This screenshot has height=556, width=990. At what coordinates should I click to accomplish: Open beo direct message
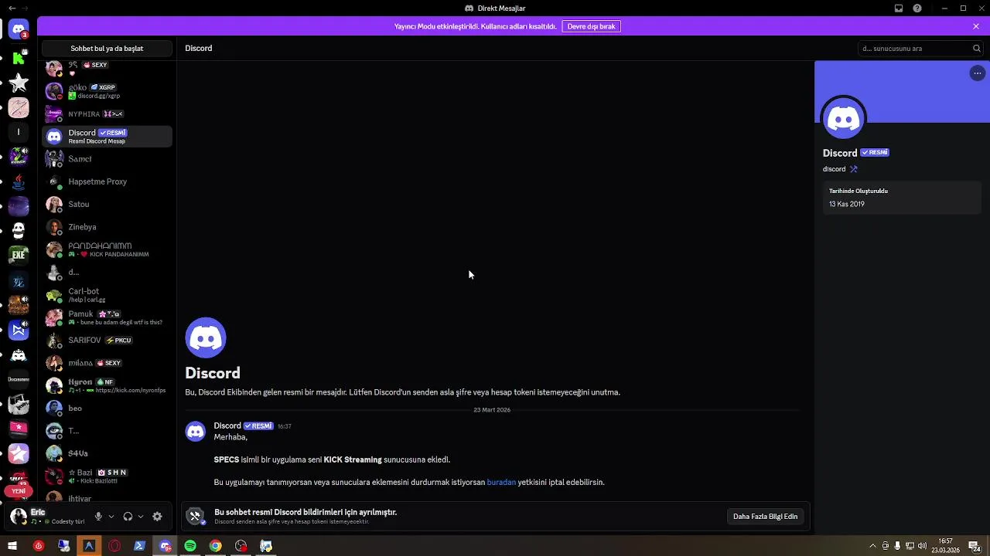click(x=107, y=409)
